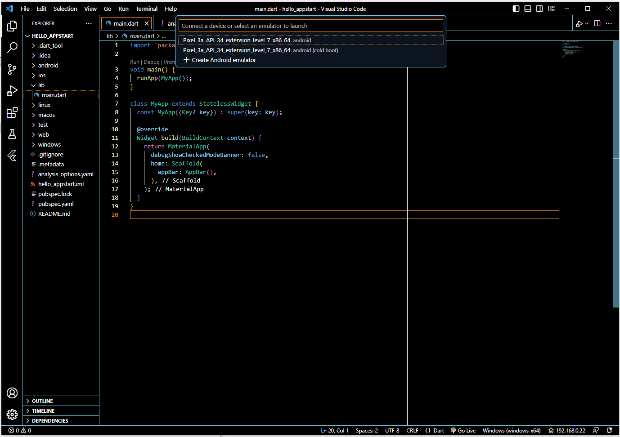Open the Flutter sidebar view
The image size is (620, 437).
point(12,156)
